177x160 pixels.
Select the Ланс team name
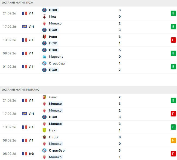pos(53,97)
